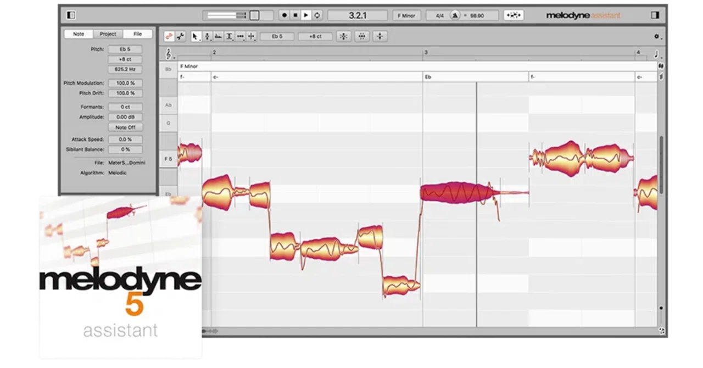Click the Sibilant Balance 0 % field
The height and width of the screenshot is (368, 703).
pos(125,149)
